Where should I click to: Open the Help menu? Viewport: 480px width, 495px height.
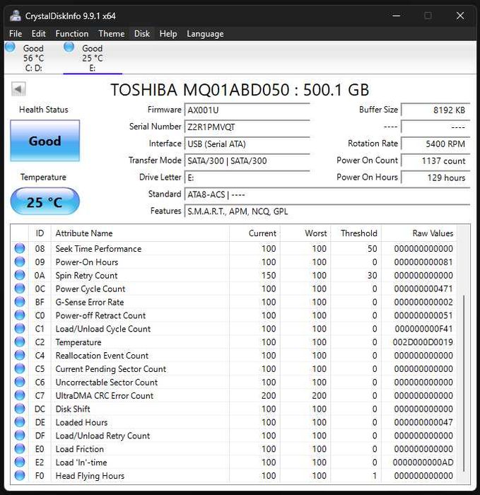(168, 33)
